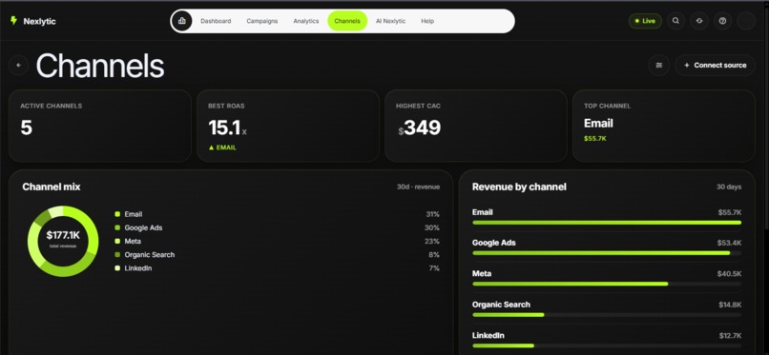Click the refresh sync icon
Viewport: 769px width, 355px height.
click(699, 21)
